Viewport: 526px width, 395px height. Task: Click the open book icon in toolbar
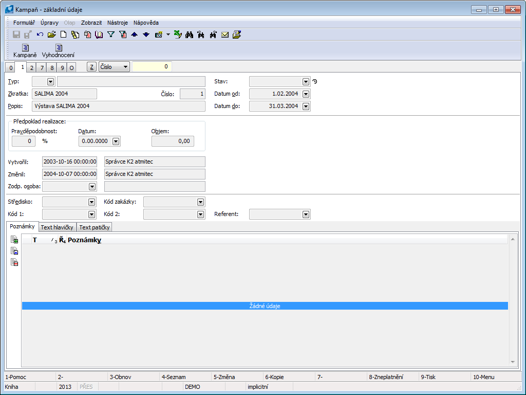coord(99,34)
